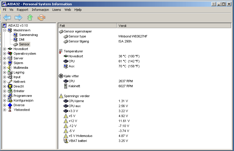Image resolution: width=234 pixels, height=151 pixels.
Task: Click the Sensor chip icon in tree
Action: (16, 44)
